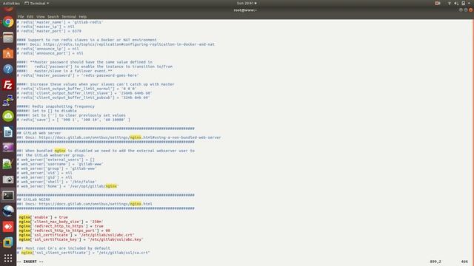Click the redis['save'] line
The height and width of the screenshot is (266, 474).
coord(73,120)
